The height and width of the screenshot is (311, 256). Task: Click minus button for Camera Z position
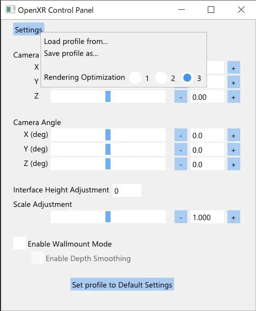pos(181,97)
